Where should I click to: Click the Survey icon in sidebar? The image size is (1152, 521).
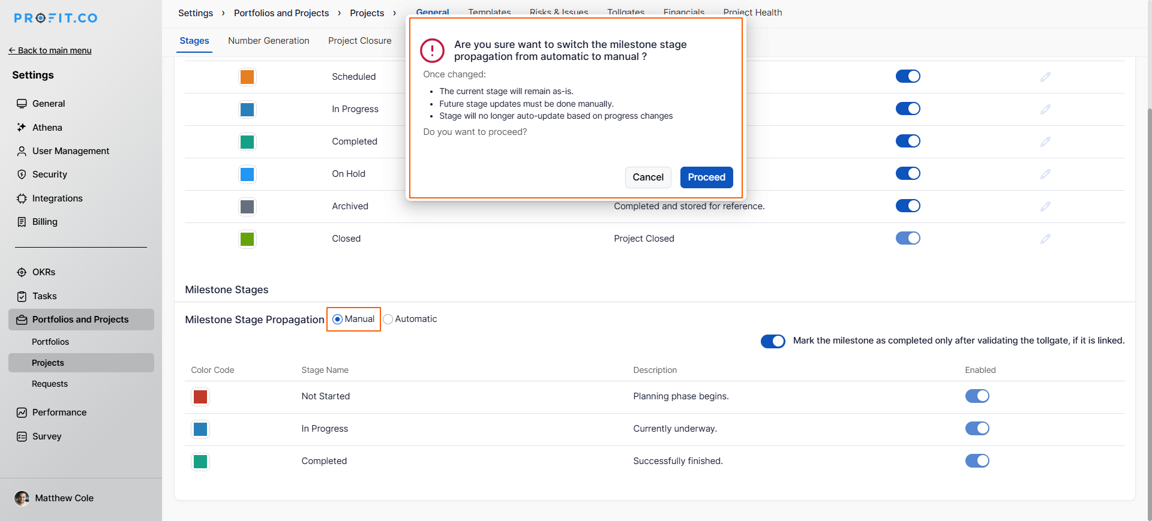click(22, 436)
